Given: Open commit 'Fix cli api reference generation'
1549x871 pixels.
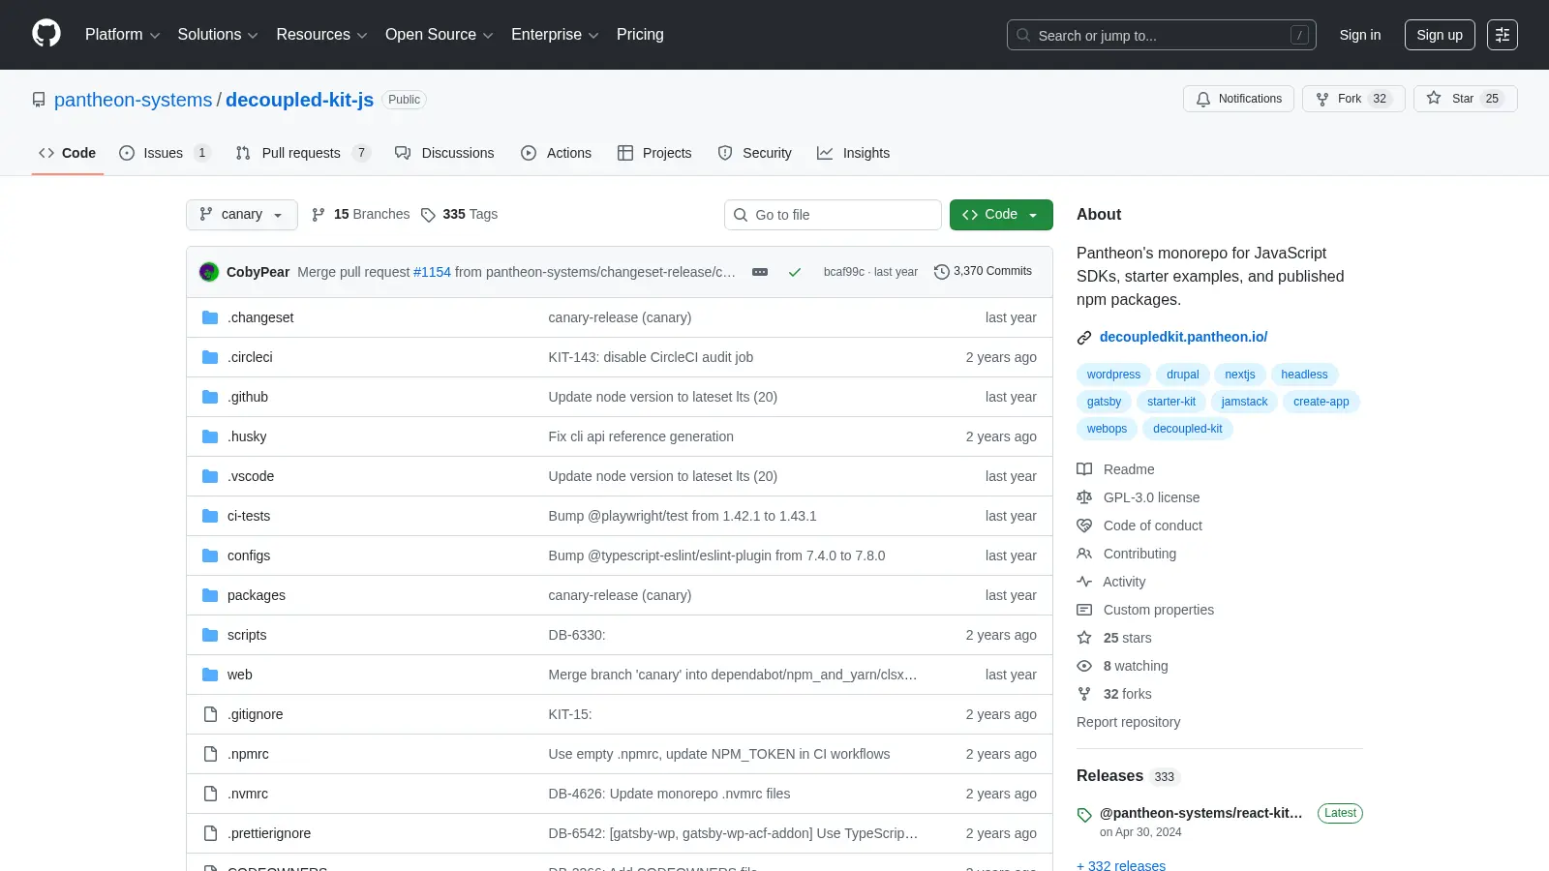Looking at the screenshot, I should [x=641, y=436].
